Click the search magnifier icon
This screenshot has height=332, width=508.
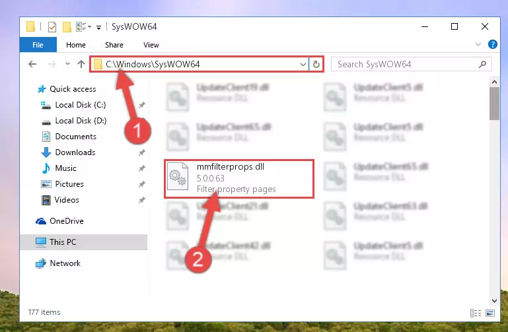[x=482, y=65]
